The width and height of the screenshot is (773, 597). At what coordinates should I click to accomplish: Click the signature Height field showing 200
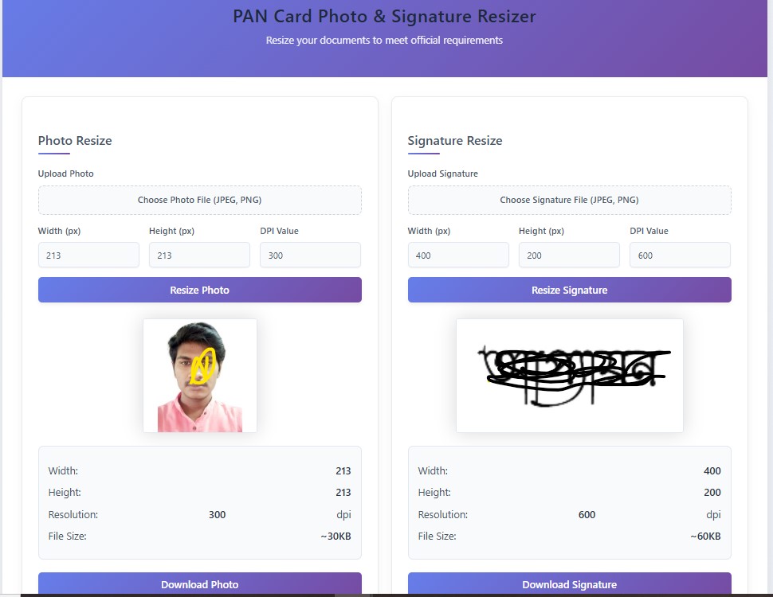569,256
